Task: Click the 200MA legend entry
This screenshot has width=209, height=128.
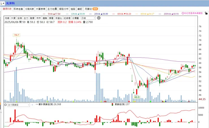Action: click(x=169, y=14)
